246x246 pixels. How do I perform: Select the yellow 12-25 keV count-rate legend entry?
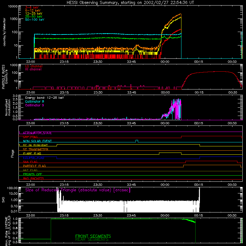(34, 14)
